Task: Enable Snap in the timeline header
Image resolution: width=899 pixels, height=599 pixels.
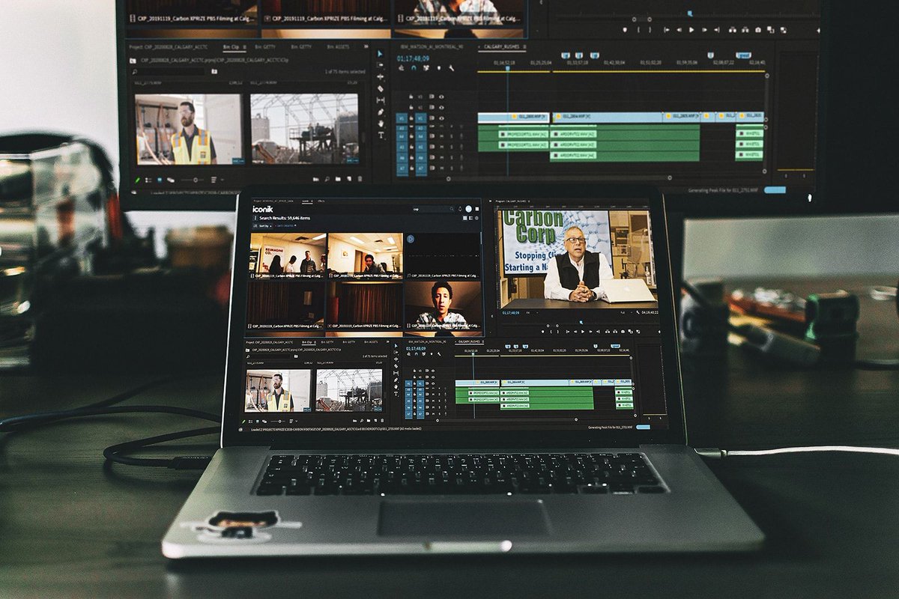Action: point(416,354)
